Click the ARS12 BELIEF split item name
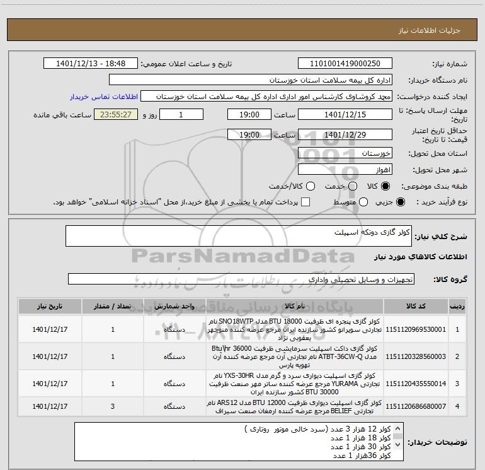485x470 pixels. [x=295, y=407]
